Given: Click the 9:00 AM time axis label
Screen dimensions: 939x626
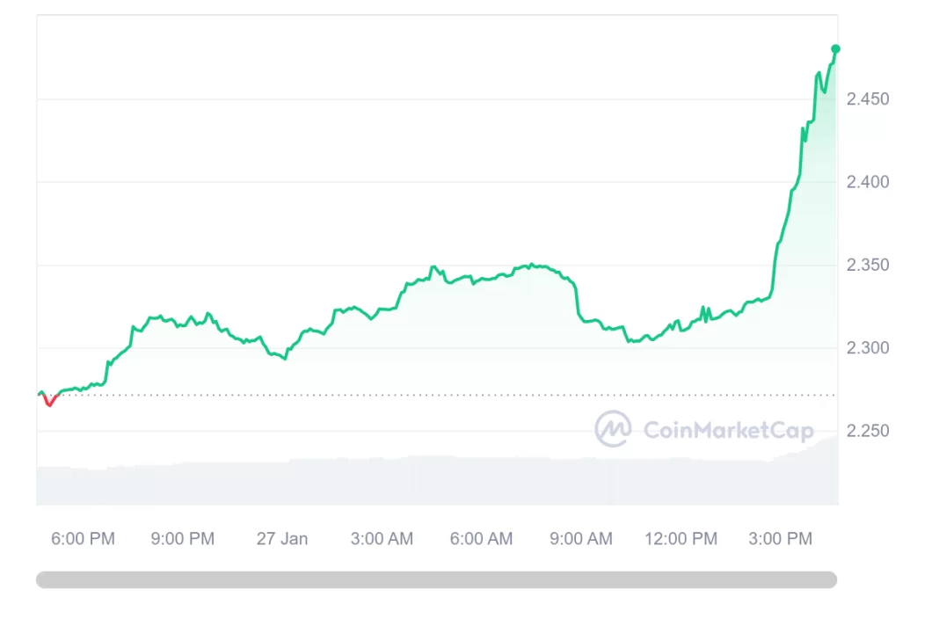Looking at the screenshot, I should pos(581,539).
